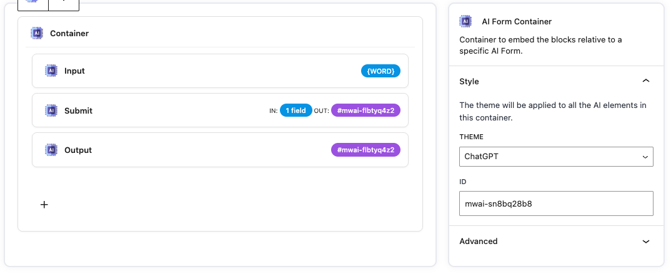Click the Output block AI icon
Viewport: 671px width, 274px height.
pyautogui.click(x=51, y=150)
